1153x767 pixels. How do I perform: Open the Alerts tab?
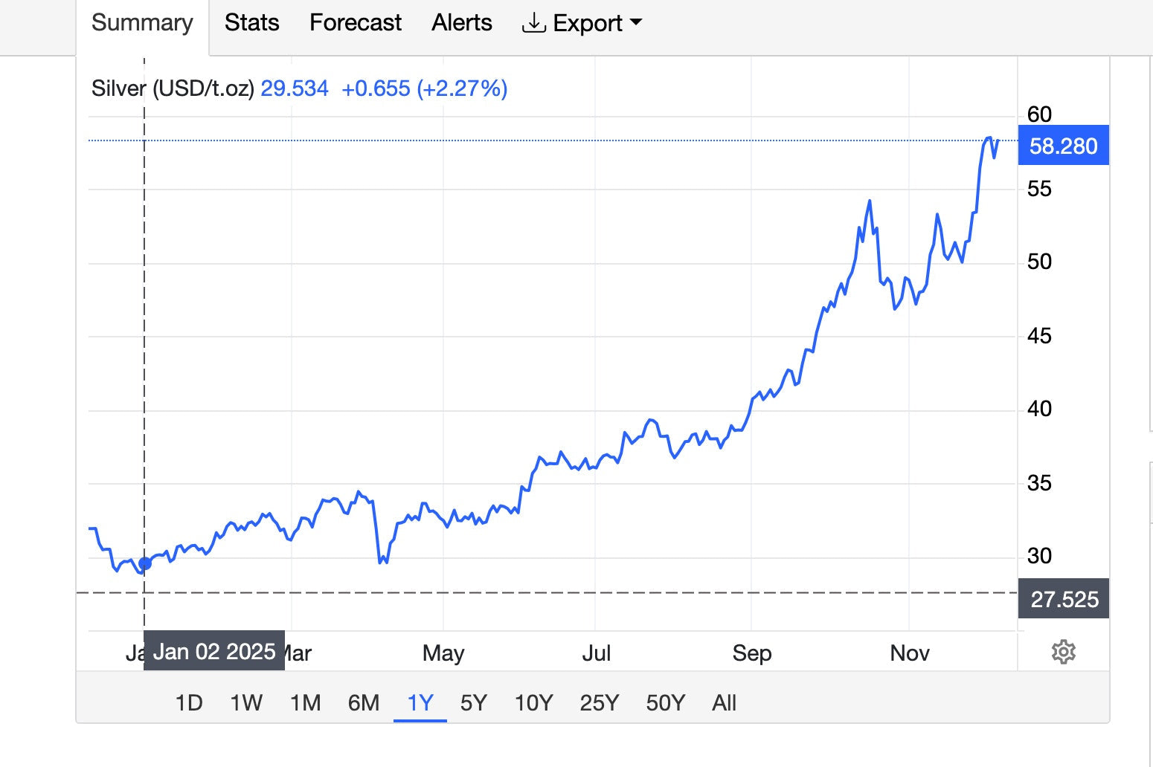461,23
